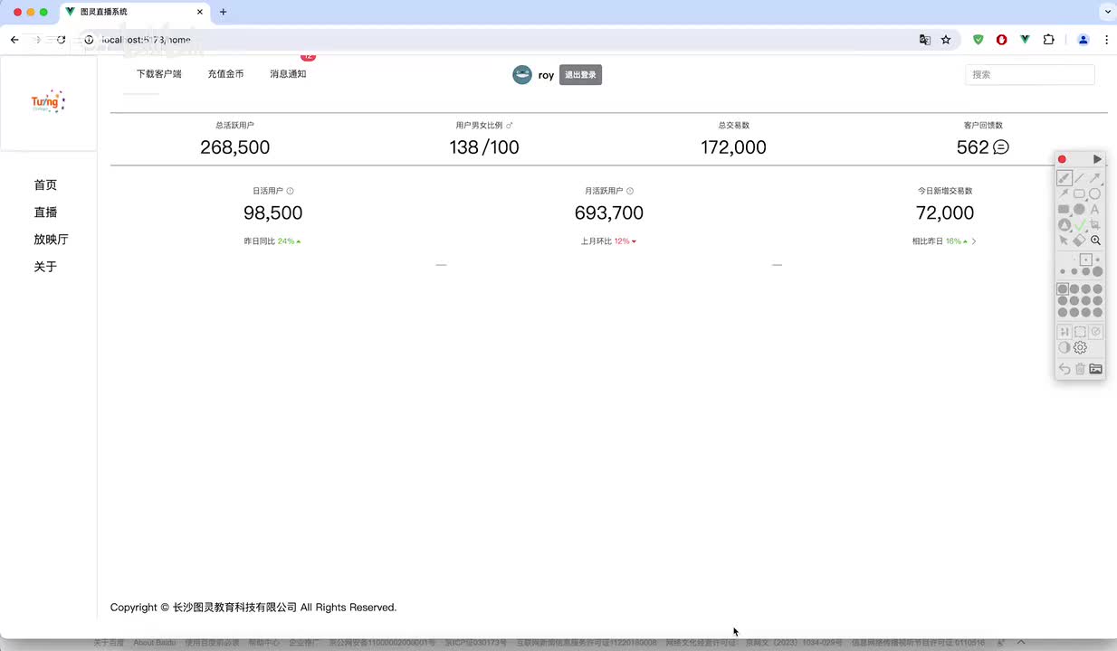Click the 268,500 total active users value
The width and height of the screenshot is (1117, 651).
click(x=235, y=147)
